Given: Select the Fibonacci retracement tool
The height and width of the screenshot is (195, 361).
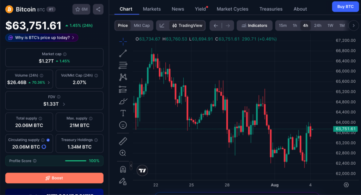Looking at the screenshot, I should [123, 65].
